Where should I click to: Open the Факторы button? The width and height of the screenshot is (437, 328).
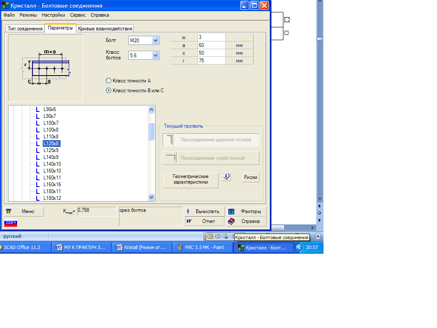[247, 211]
